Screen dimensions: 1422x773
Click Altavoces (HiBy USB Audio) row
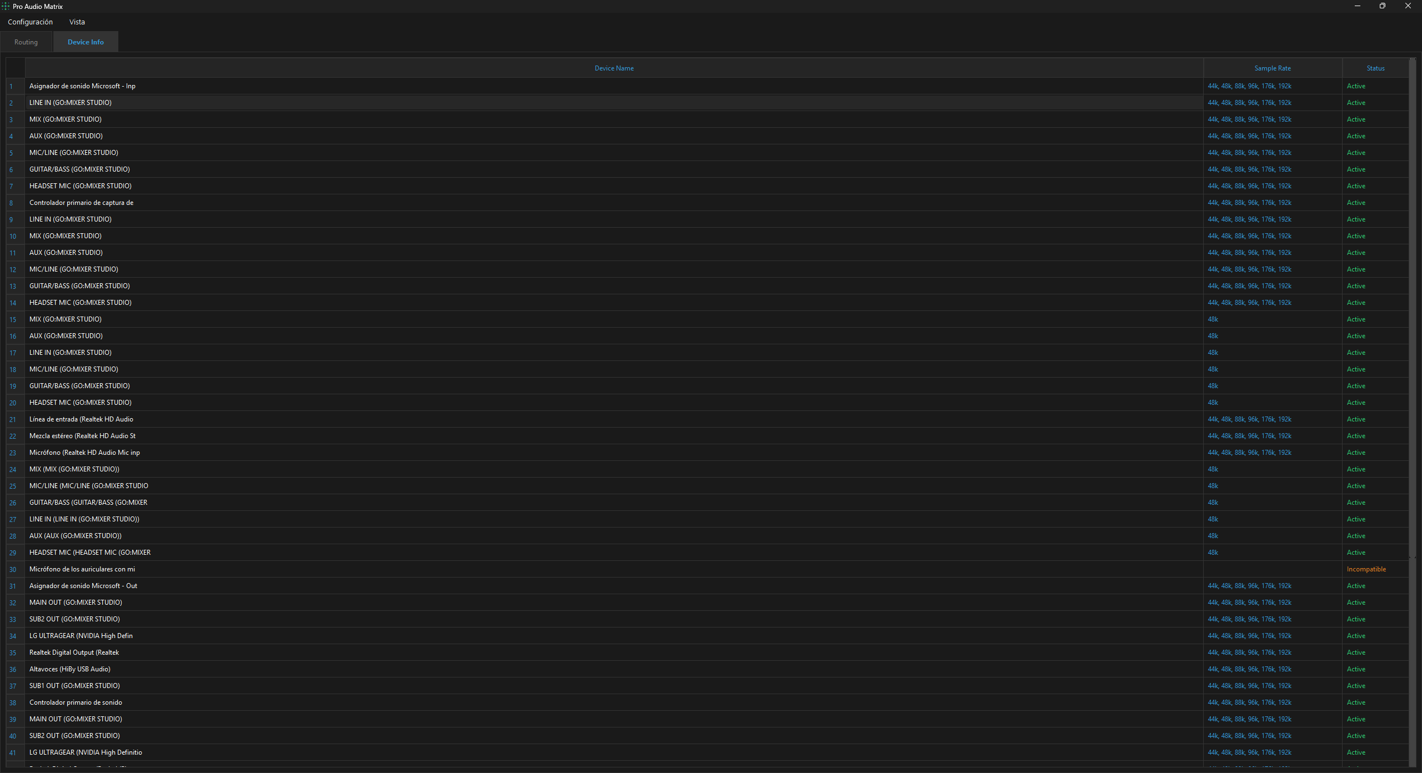(614, 669)
